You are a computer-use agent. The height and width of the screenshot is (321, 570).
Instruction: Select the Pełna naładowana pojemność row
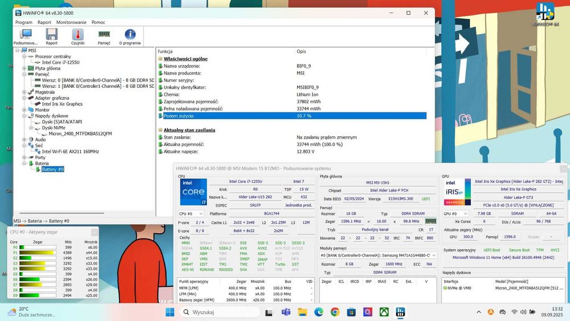[292, 109]
